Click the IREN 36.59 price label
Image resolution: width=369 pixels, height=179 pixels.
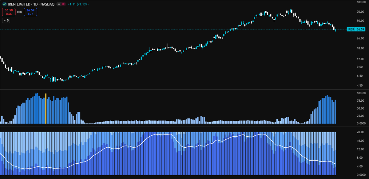coord(356,29)
